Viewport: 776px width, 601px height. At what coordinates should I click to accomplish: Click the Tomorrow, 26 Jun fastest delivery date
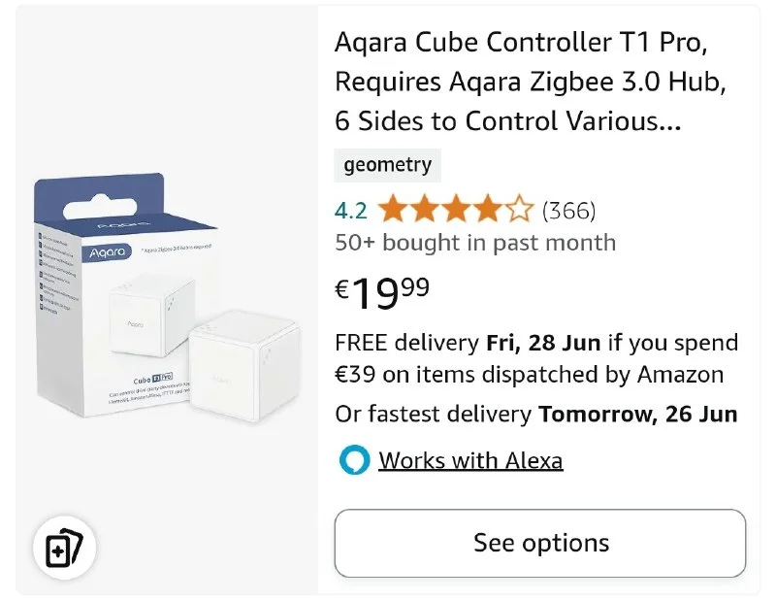pyautogui.click(x=638, y=415)
